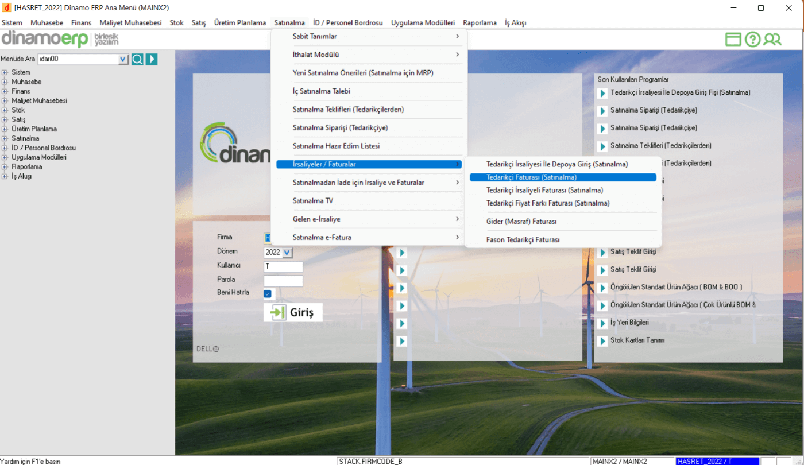Viewport: 804px width, 465px height.
Task: Click the green run arrow next to search icon
Action: pyautogui.click(x=151, y=59)
